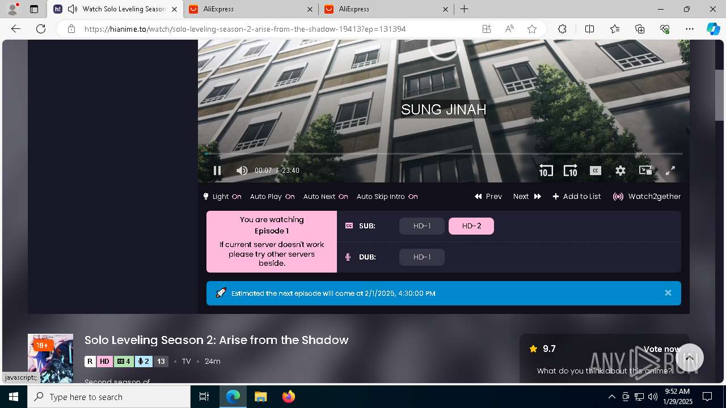The image size is (726, 408).
Task: Go to previous episode with Prev
Action: pyautogui.click(x=488, y=197)
